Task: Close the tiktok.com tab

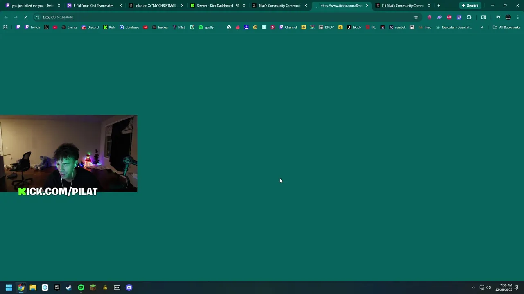Action: pos(367,6)
